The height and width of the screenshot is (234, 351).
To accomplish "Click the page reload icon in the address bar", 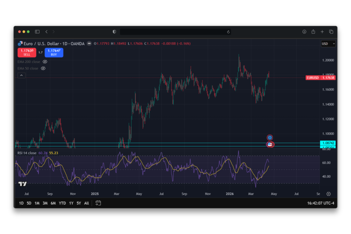I will pyautogui.click(x=228, y=31).
